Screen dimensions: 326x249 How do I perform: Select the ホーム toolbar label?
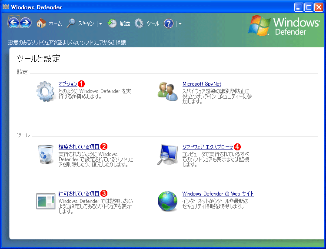tap(55, 23)
